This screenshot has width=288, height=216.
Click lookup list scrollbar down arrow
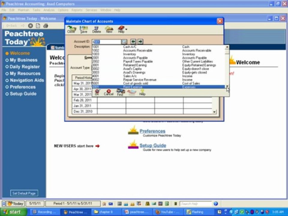click(227, 86)
